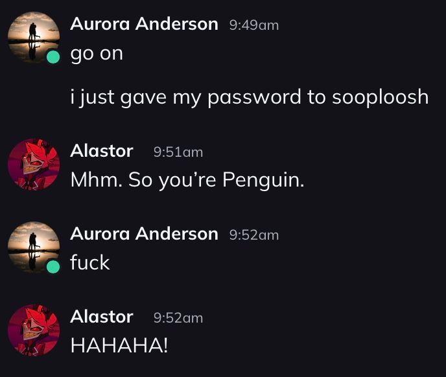Select the 'i just gave my password to sooploosh' message
Screen dimensions: 446x377
tap(250, 98)
